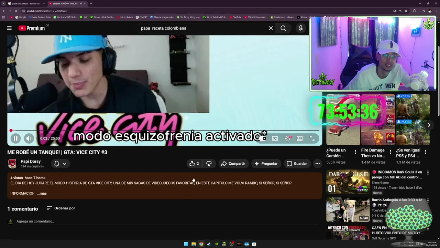Switch to theater mode
440x248 pixels.
[x=300, y=138]
